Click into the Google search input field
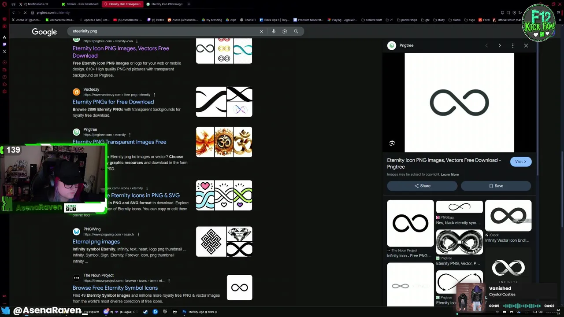The width and height of the screenshot is (564, 317). click(163, 31)
